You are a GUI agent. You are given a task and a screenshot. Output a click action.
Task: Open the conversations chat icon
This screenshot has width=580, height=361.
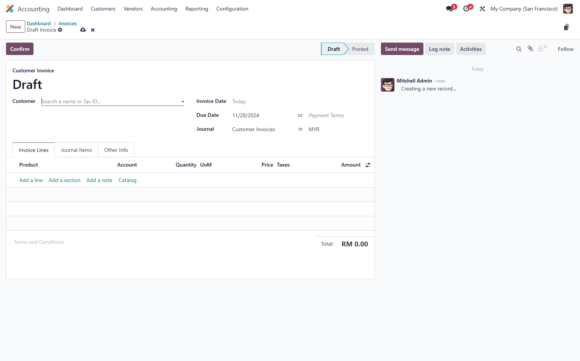point(449,9)
